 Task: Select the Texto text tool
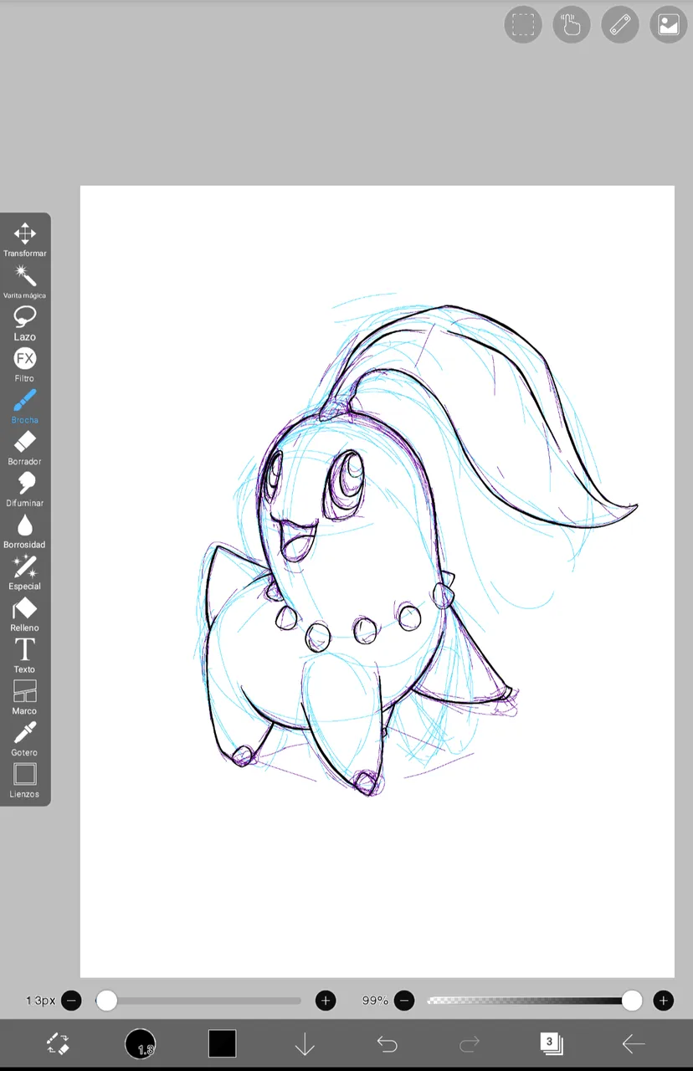pyautogui.click(x=25, y=656)
